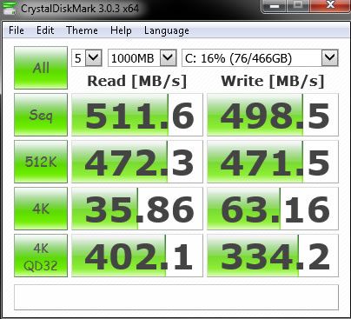The image size is (351, 319).
Task: Select the Seq write result 498.5
Action: pos(273,115)
